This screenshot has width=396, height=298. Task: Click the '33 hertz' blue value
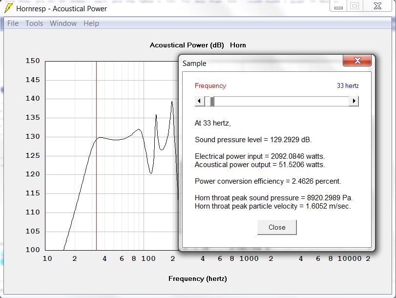[348, 85]
